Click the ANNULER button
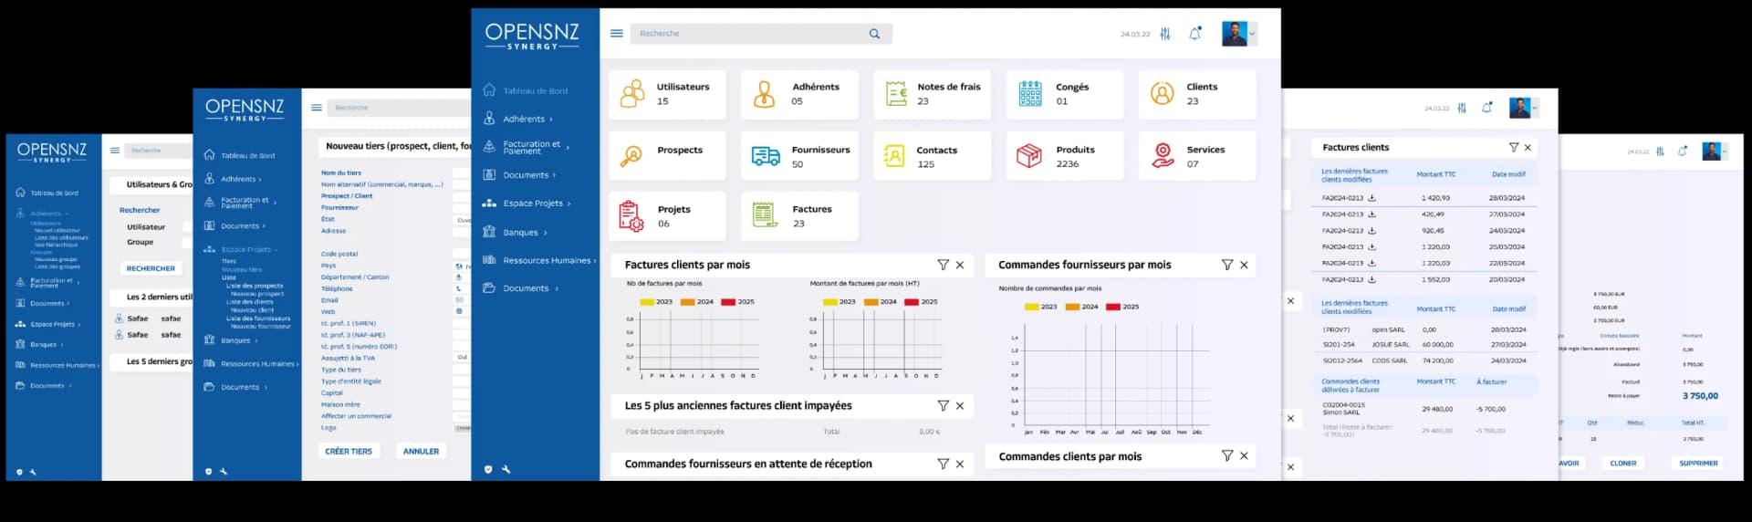This screenshot has height=522, width=1752. point(421,452)
